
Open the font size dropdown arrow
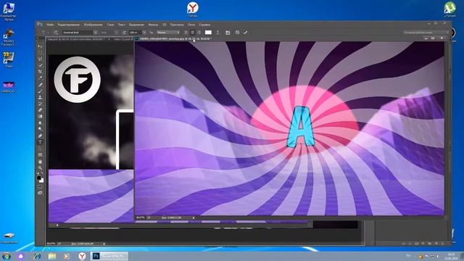(x=144, y=33)
